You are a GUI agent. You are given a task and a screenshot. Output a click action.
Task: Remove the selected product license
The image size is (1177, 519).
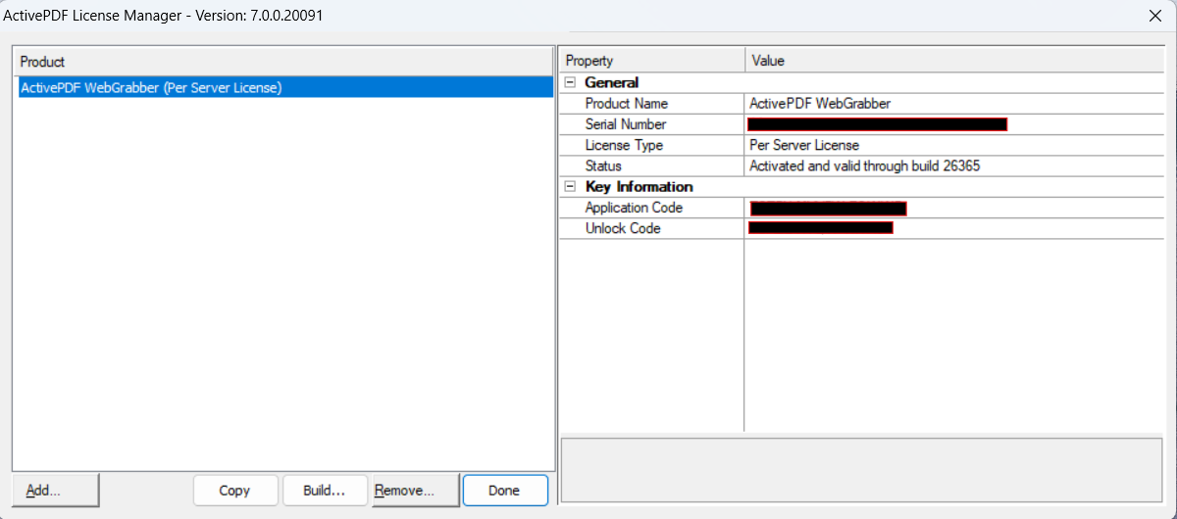(416, 491)
